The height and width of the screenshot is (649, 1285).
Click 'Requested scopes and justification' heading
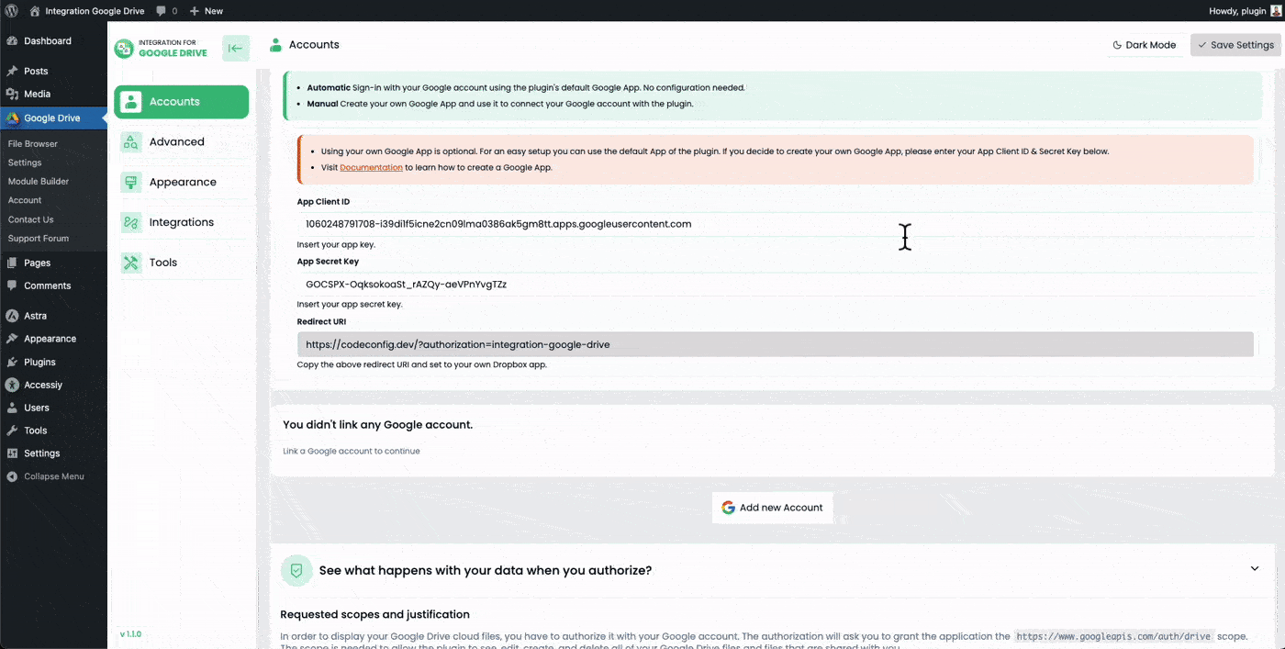(374, 614)
